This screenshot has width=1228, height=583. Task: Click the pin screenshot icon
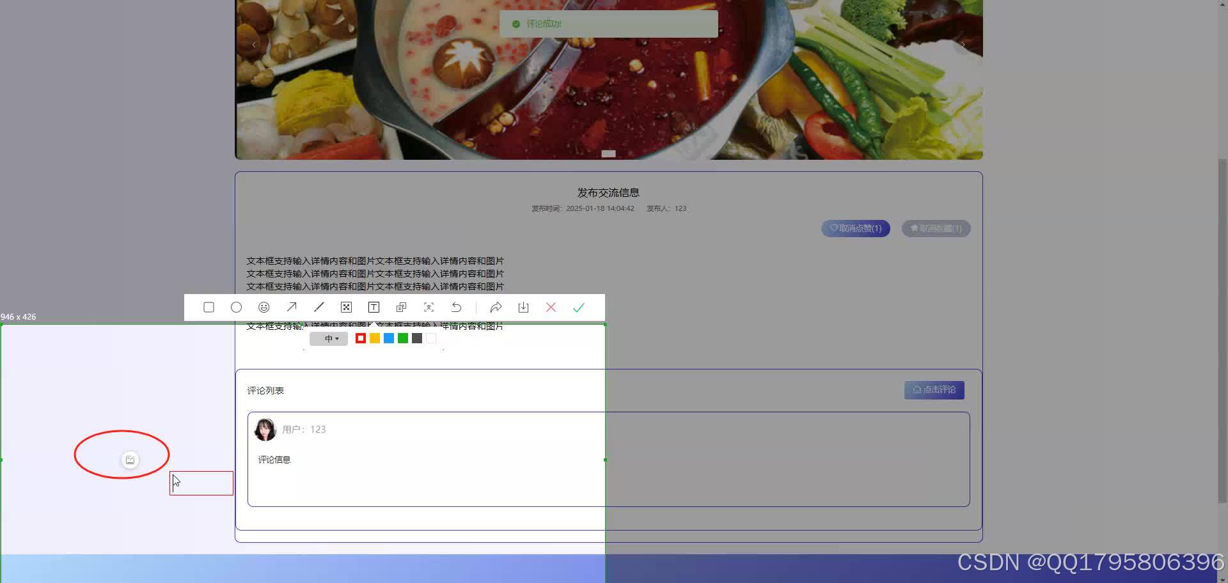(401, 307)
